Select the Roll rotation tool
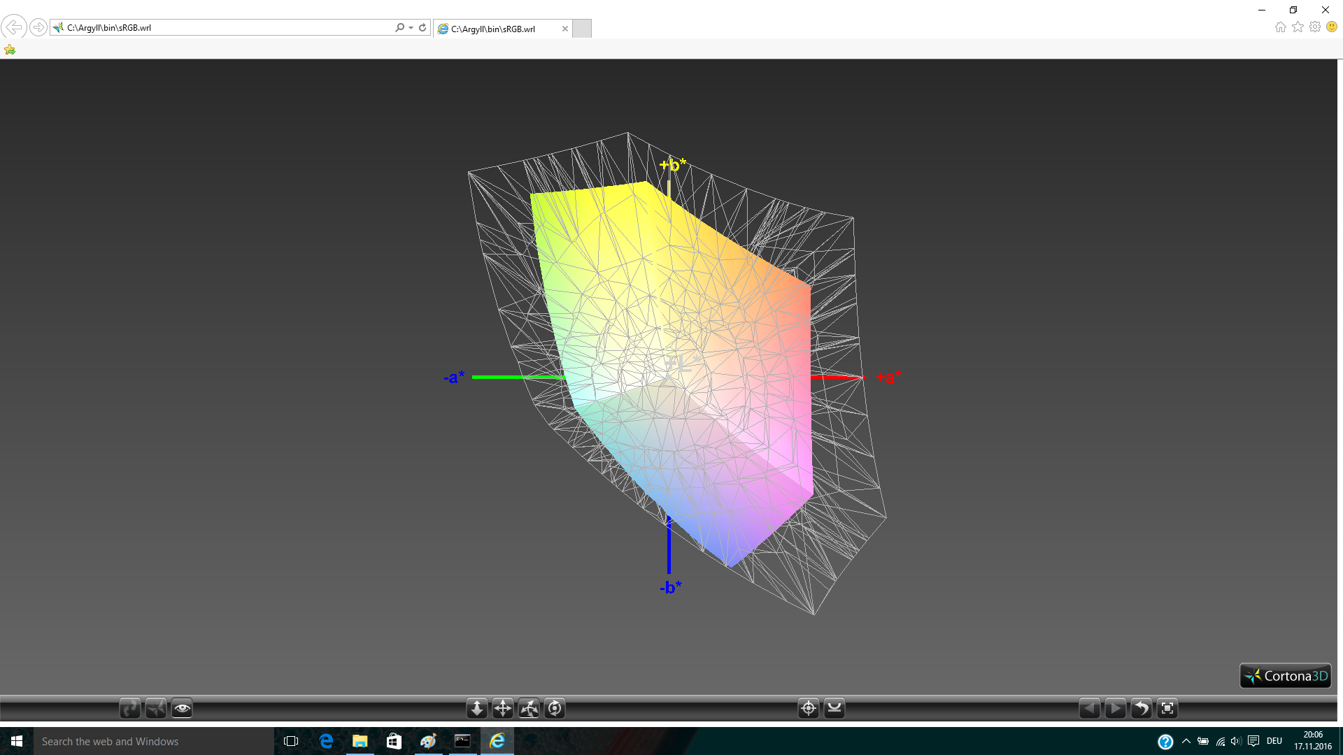The image size is (1343, 755). click(555, 709)
